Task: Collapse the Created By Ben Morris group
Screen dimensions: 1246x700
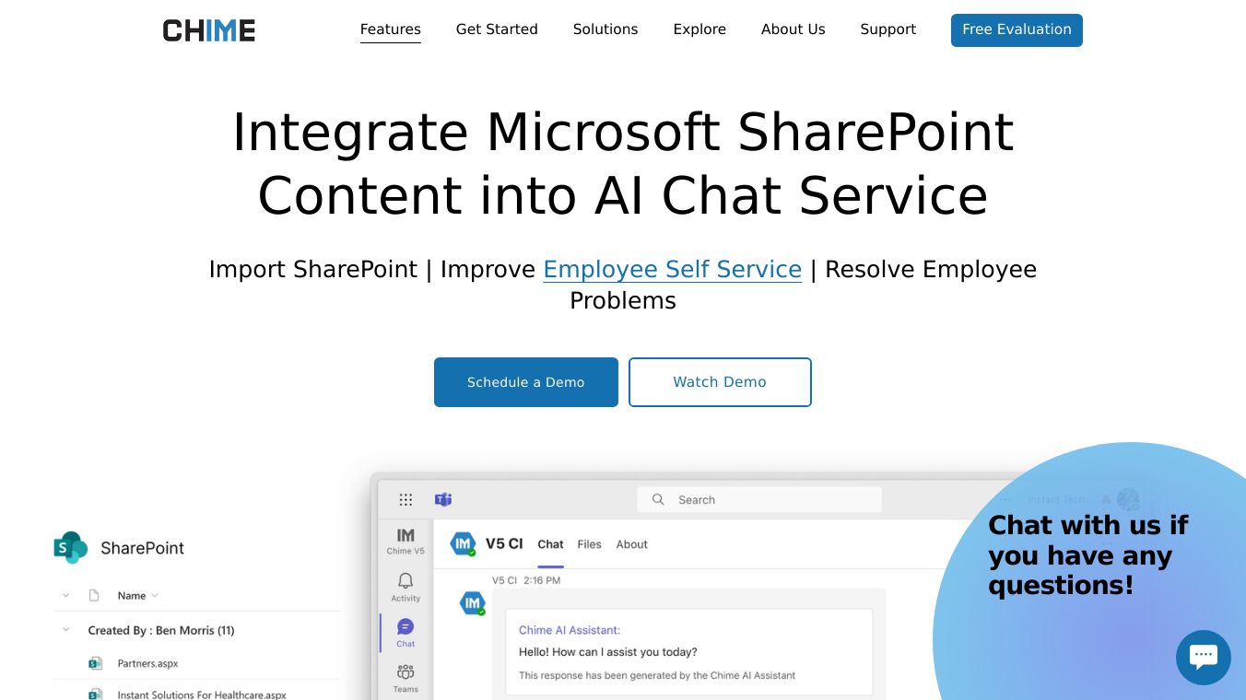Action: tap(65, 630)
